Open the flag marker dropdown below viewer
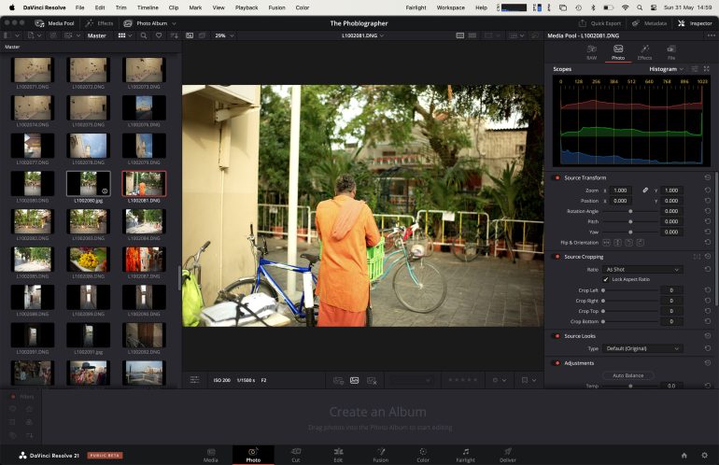Image resolution: width=719 pixels, height=465 pixels. pos(529,380)
